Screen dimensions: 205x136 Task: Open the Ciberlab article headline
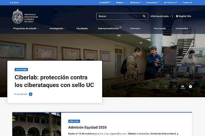pyautogui.click(x=54, y=81)
